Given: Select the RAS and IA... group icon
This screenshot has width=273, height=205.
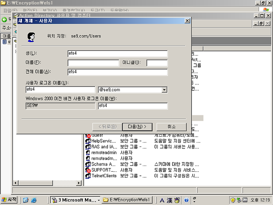Looking at the screenshot, I should pyautogui.click(x=88, y=147).
